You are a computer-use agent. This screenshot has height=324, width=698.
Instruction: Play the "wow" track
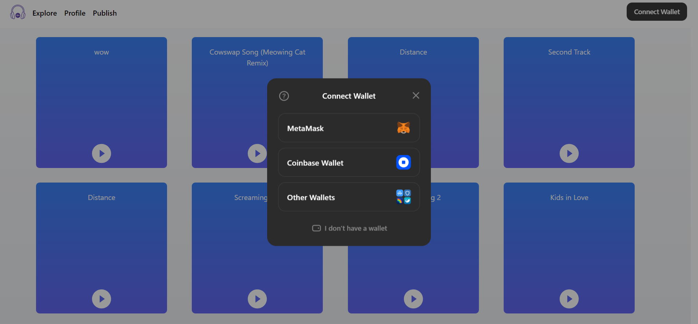point(102,153)
